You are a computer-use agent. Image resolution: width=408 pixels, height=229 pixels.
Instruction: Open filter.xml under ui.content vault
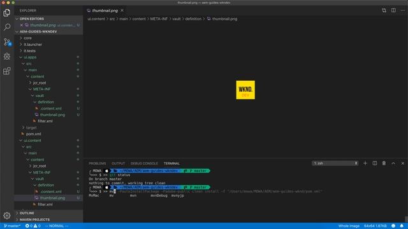(45, 205)
